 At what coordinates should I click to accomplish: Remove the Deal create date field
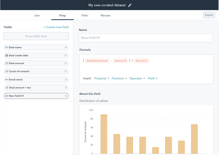tap(66, 56)
